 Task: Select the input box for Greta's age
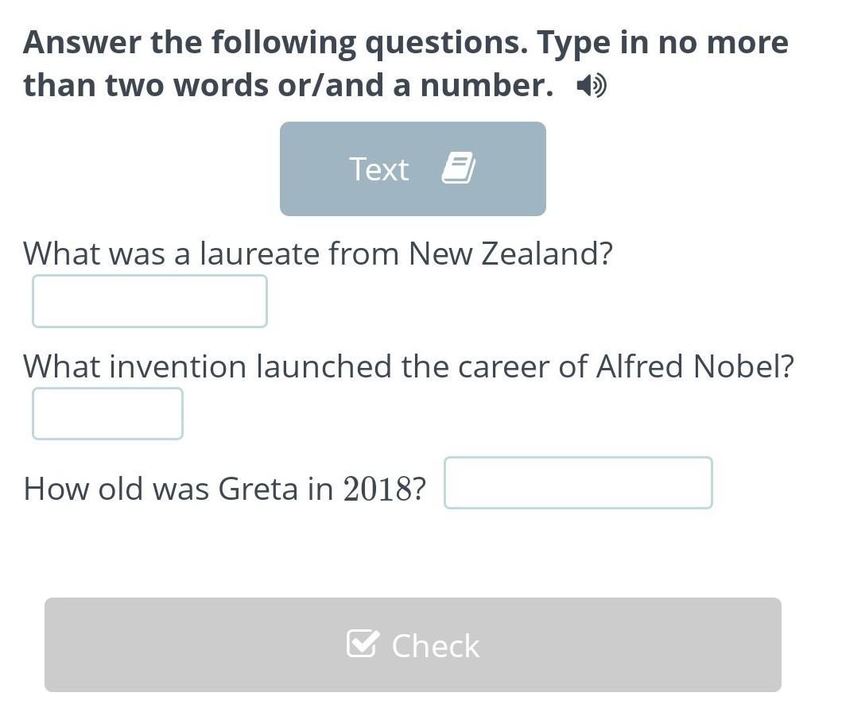tap(578, 482)
